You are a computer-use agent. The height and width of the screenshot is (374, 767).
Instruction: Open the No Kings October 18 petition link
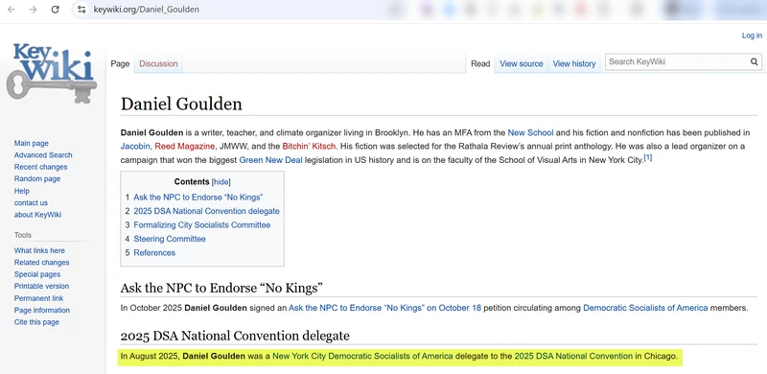[x=384, y=308]
